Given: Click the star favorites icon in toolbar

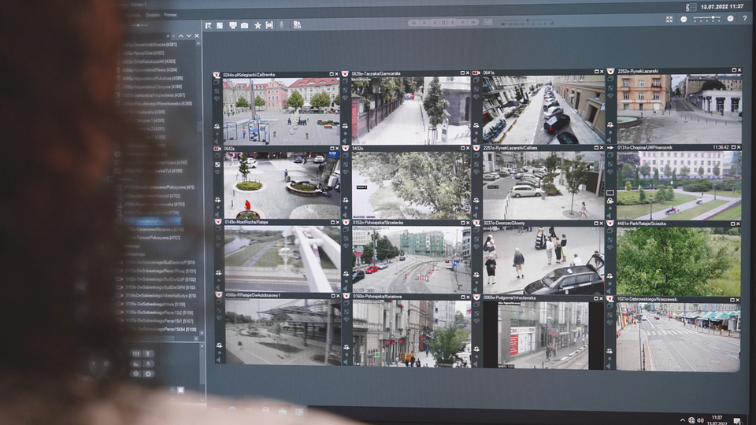Looking at the screenshot, I should tap(257, 25).
